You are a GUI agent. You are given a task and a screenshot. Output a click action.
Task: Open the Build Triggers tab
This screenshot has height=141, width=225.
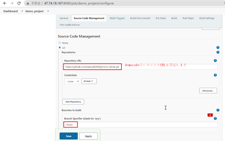click(117, 18)
